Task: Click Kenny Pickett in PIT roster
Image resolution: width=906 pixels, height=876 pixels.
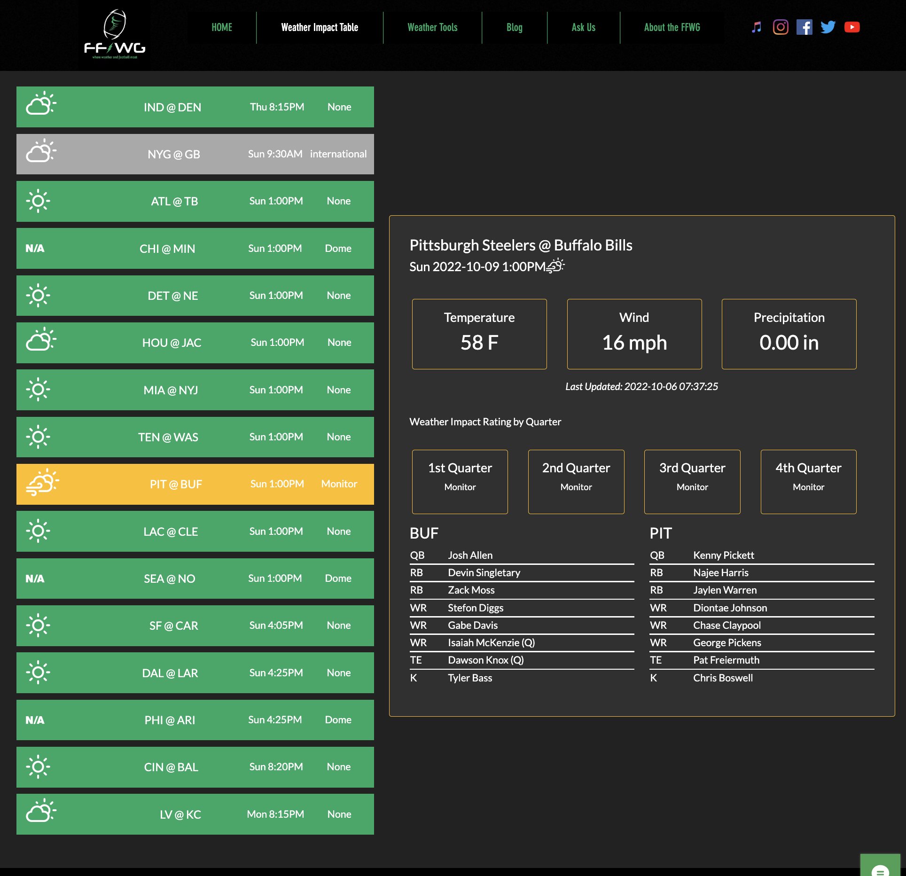Action: [724, 555]
